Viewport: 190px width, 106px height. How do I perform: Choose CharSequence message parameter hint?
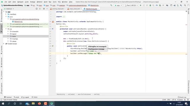pos(96,49)
